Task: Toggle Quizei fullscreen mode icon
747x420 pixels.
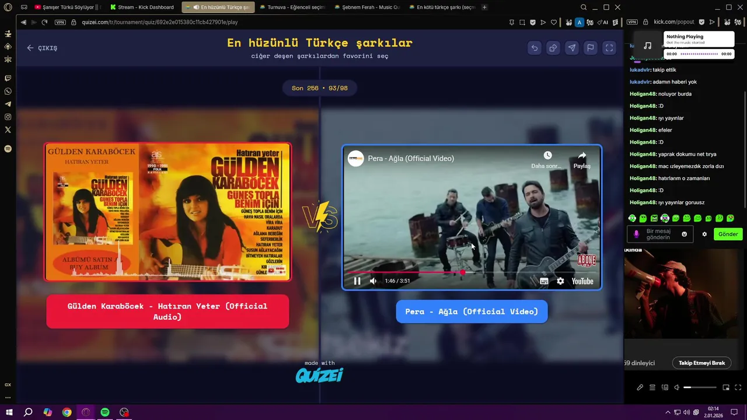Action: click(x=609, y=48)
